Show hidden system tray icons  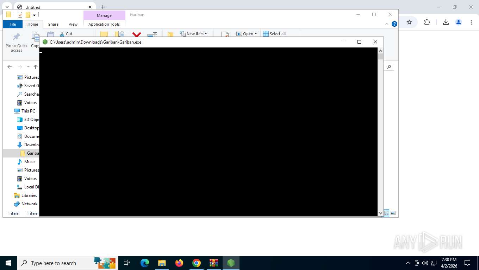click(x=408, y=263)
